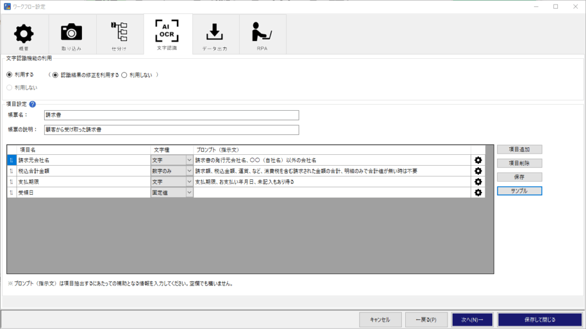Select the 利用する radio button

[x=10, y=75]
